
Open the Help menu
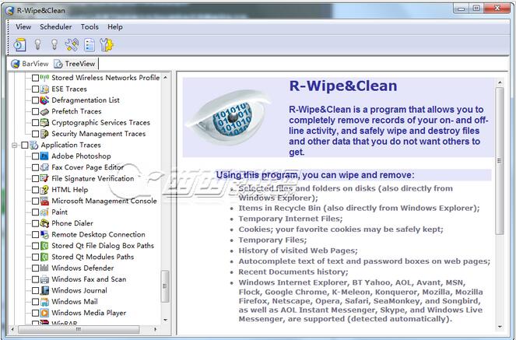115,27
